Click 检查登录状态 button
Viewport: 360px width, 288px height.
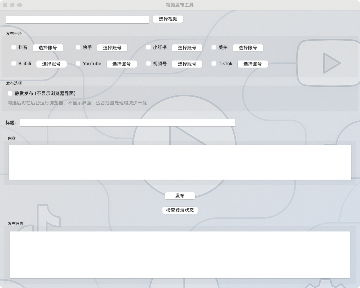180,210
